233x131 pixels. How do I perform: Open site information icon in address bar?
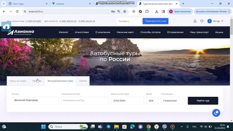[x=25, y=11]
